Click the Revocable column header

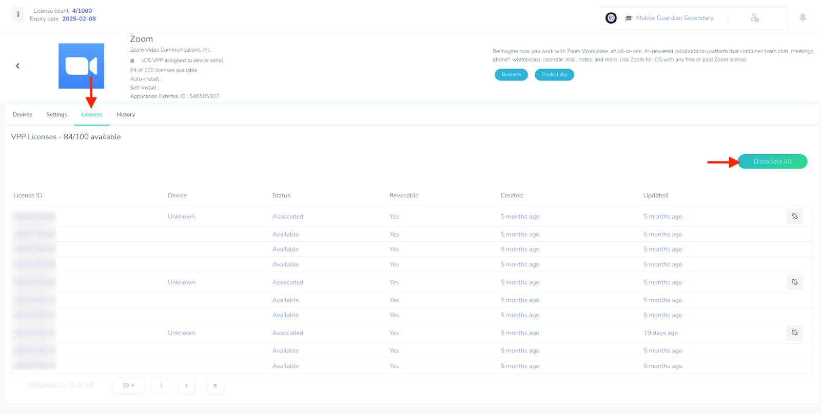[404, 195]
